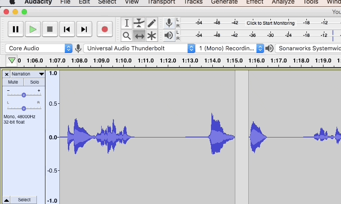341x204 pixels.
Task: Choose the Draw pencil tool
Action: [x=152, y=23]
